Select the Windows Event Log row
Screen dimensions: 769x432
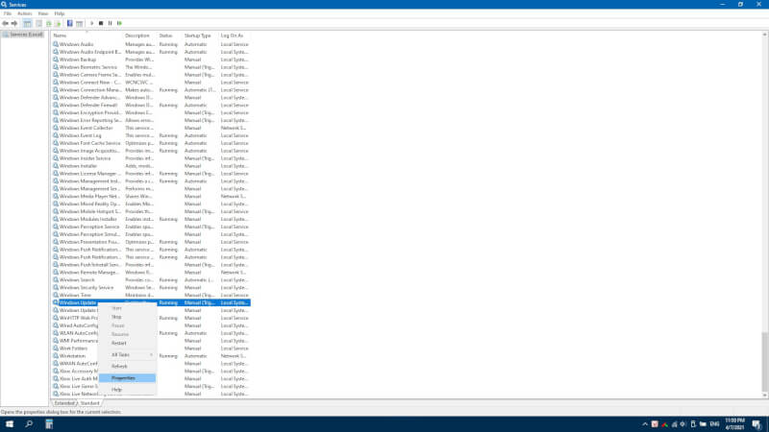[151, 135]
